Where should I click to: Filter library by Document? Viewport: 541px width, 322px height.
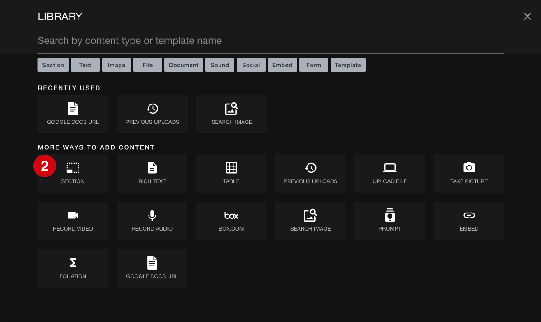(183, 65)
